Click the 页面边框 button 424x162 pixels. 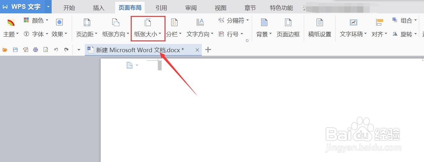tap(288, 28)
